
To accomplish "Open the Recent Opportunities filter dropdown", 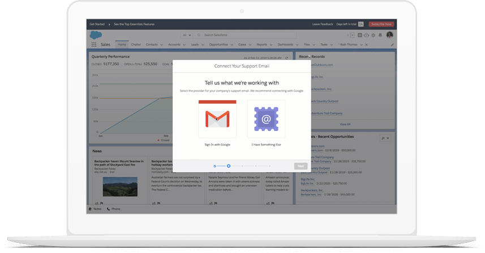I will click(x=385, y=138).
